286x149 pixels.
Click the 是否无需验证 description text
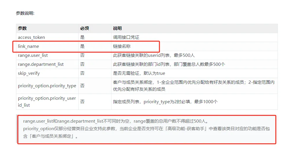click(139, 73)
